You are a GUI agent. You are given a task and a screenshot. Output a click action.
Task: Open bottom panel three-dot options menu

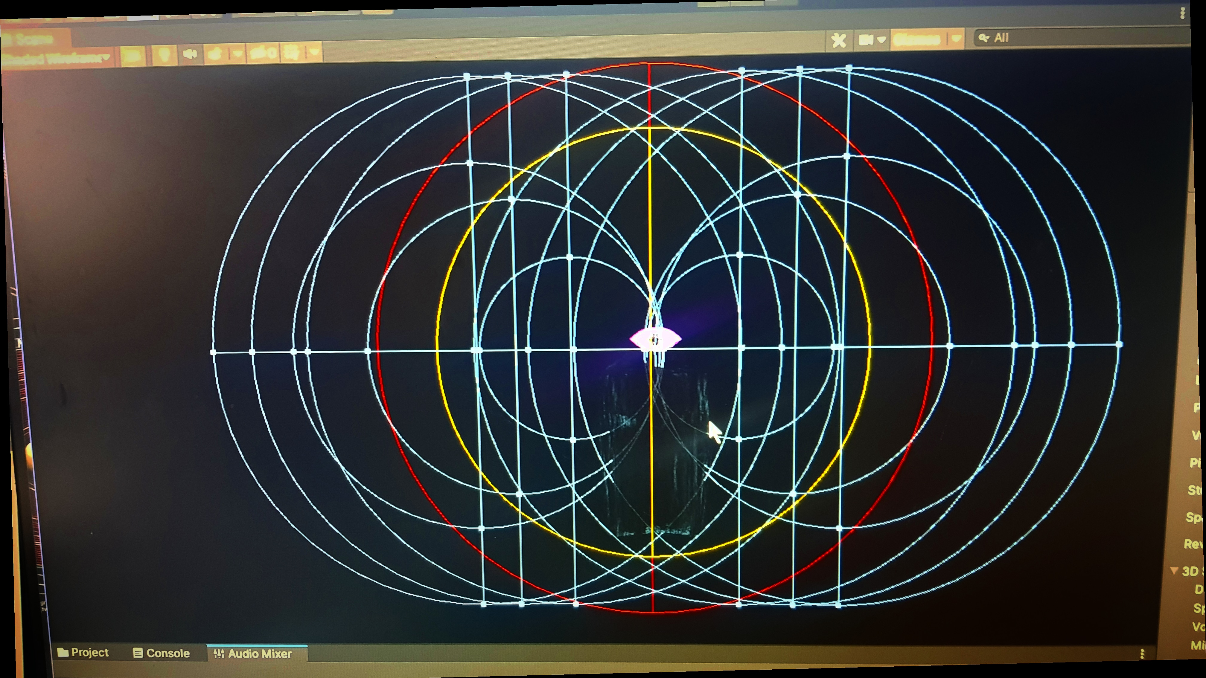click(x=1142, y=654)
